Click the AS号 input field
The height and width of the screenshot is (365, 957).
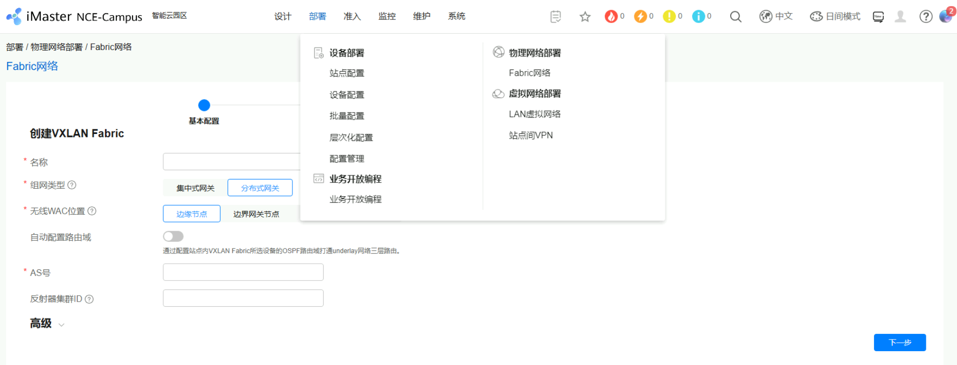point(243,272)
